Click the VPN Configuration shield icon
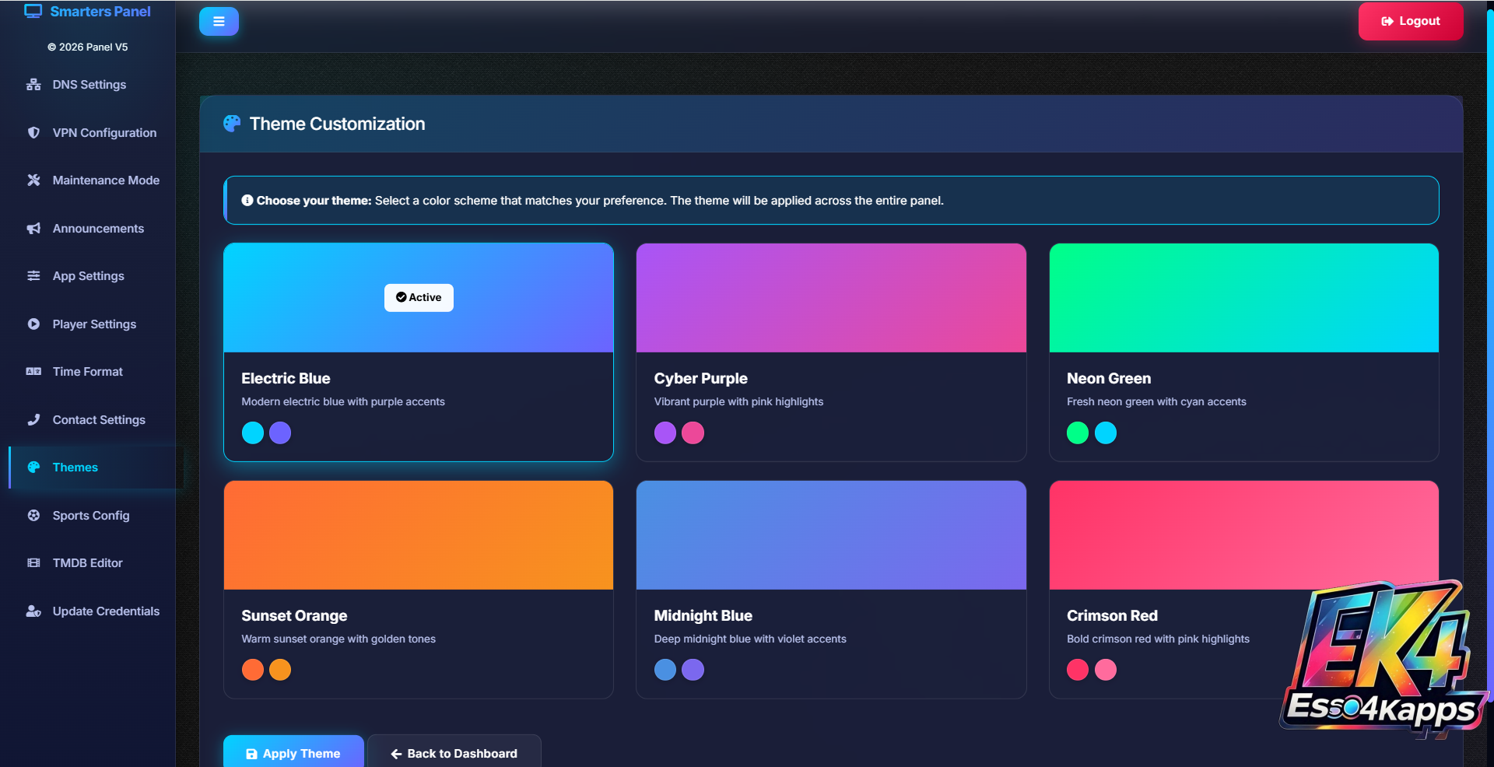This screenshot has height=767, width=1494. tap(33, 132)
